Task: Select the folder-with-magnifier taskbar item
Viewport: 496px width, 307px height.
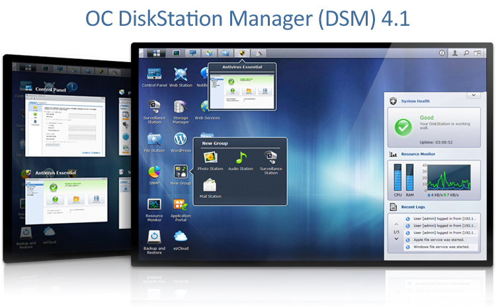Action: (226, 53)
